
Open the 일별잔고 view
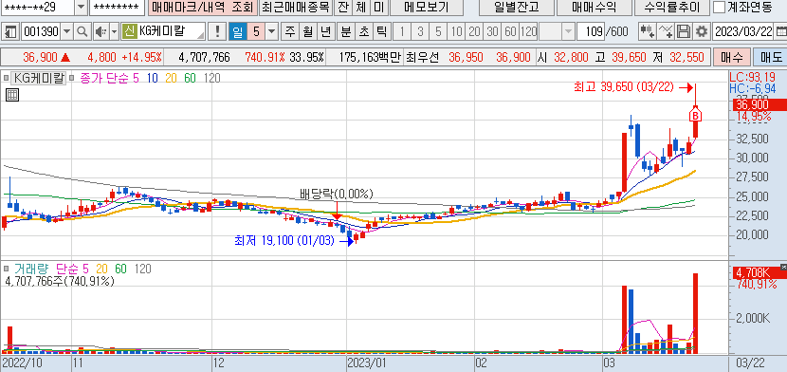(517, 7)
